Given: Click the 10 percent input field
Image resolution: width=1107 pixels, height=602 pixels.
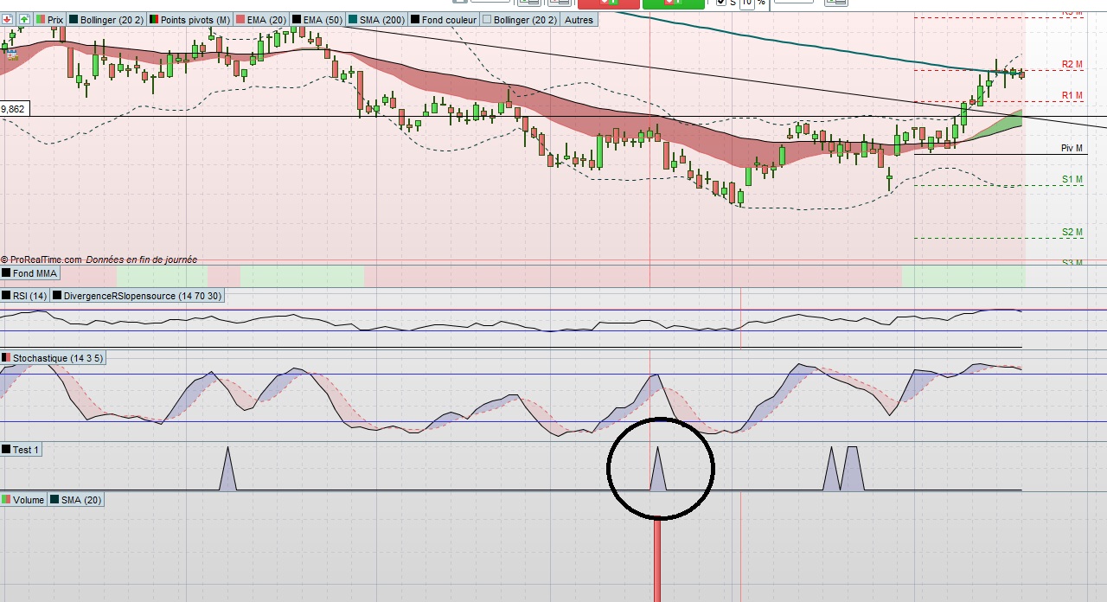Looking at the screenshot, I should point(747,3).
